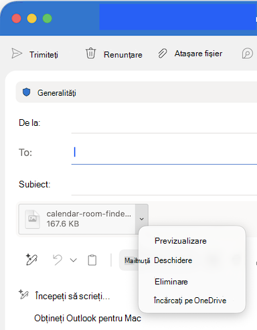Minimize the window with the yellow button

(31, 19)
